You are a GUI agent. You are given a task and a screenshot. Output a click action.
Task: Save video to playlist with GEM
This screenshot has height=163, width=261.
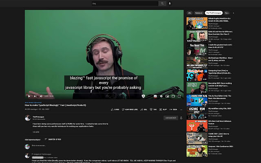coord(173,110)
